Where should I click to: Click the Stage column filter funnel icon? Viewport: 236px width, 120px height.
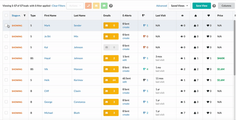click(x=24, y=16)
